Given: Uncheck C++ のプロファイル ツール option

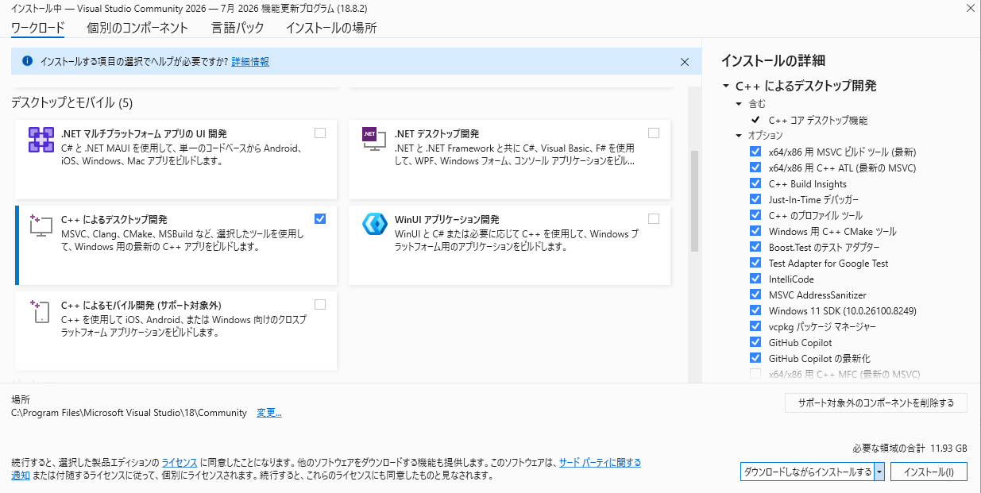Looking at the screenshot, I should tap(755, 215).
